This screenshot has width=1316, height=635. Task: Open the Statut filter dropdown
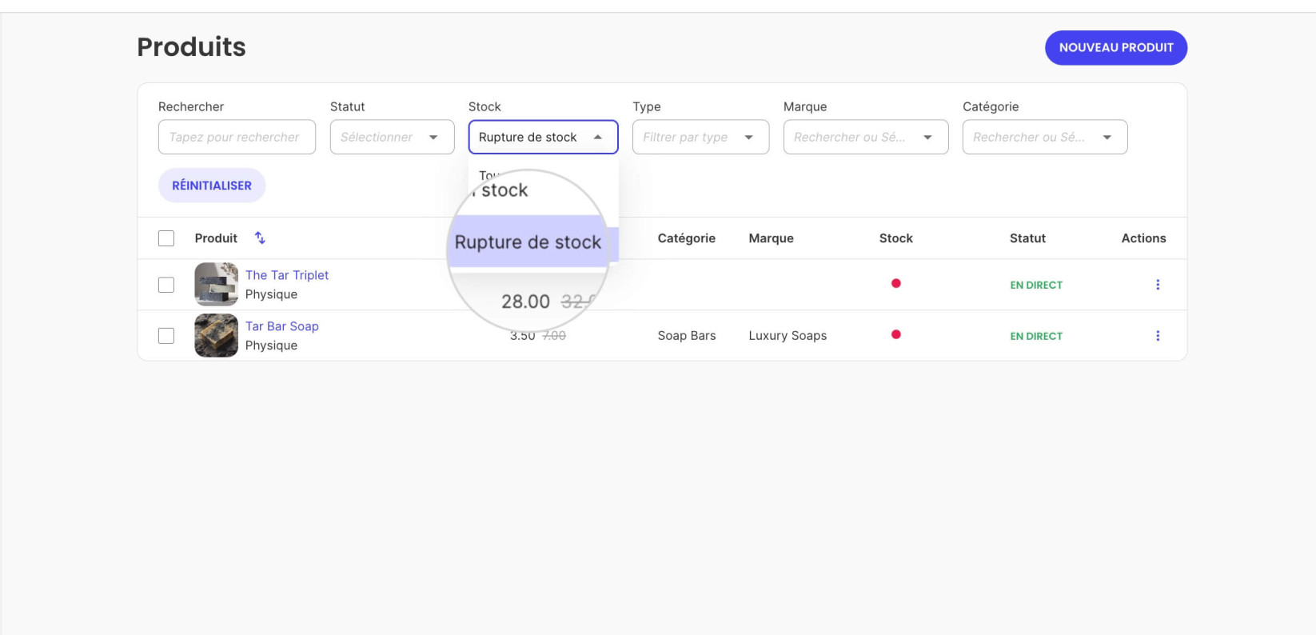[392, 137]
